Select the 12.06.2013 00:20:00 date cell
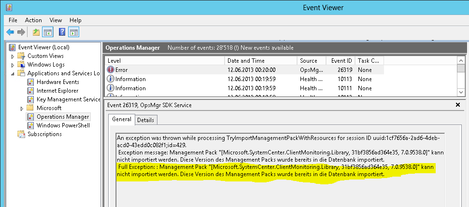 pyautogui.click(x=252, y=70)
